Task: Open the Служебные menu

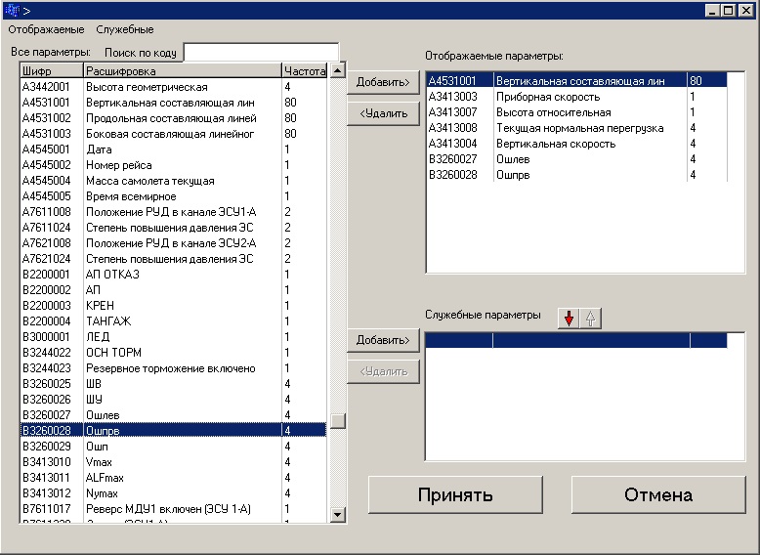Action: (x=125, y=30)
